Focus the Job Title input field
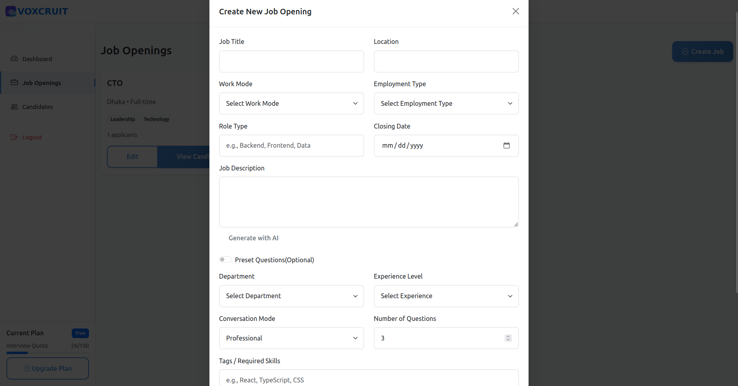The height and width of the screenshot is (386, 738). tap(291, 61)
